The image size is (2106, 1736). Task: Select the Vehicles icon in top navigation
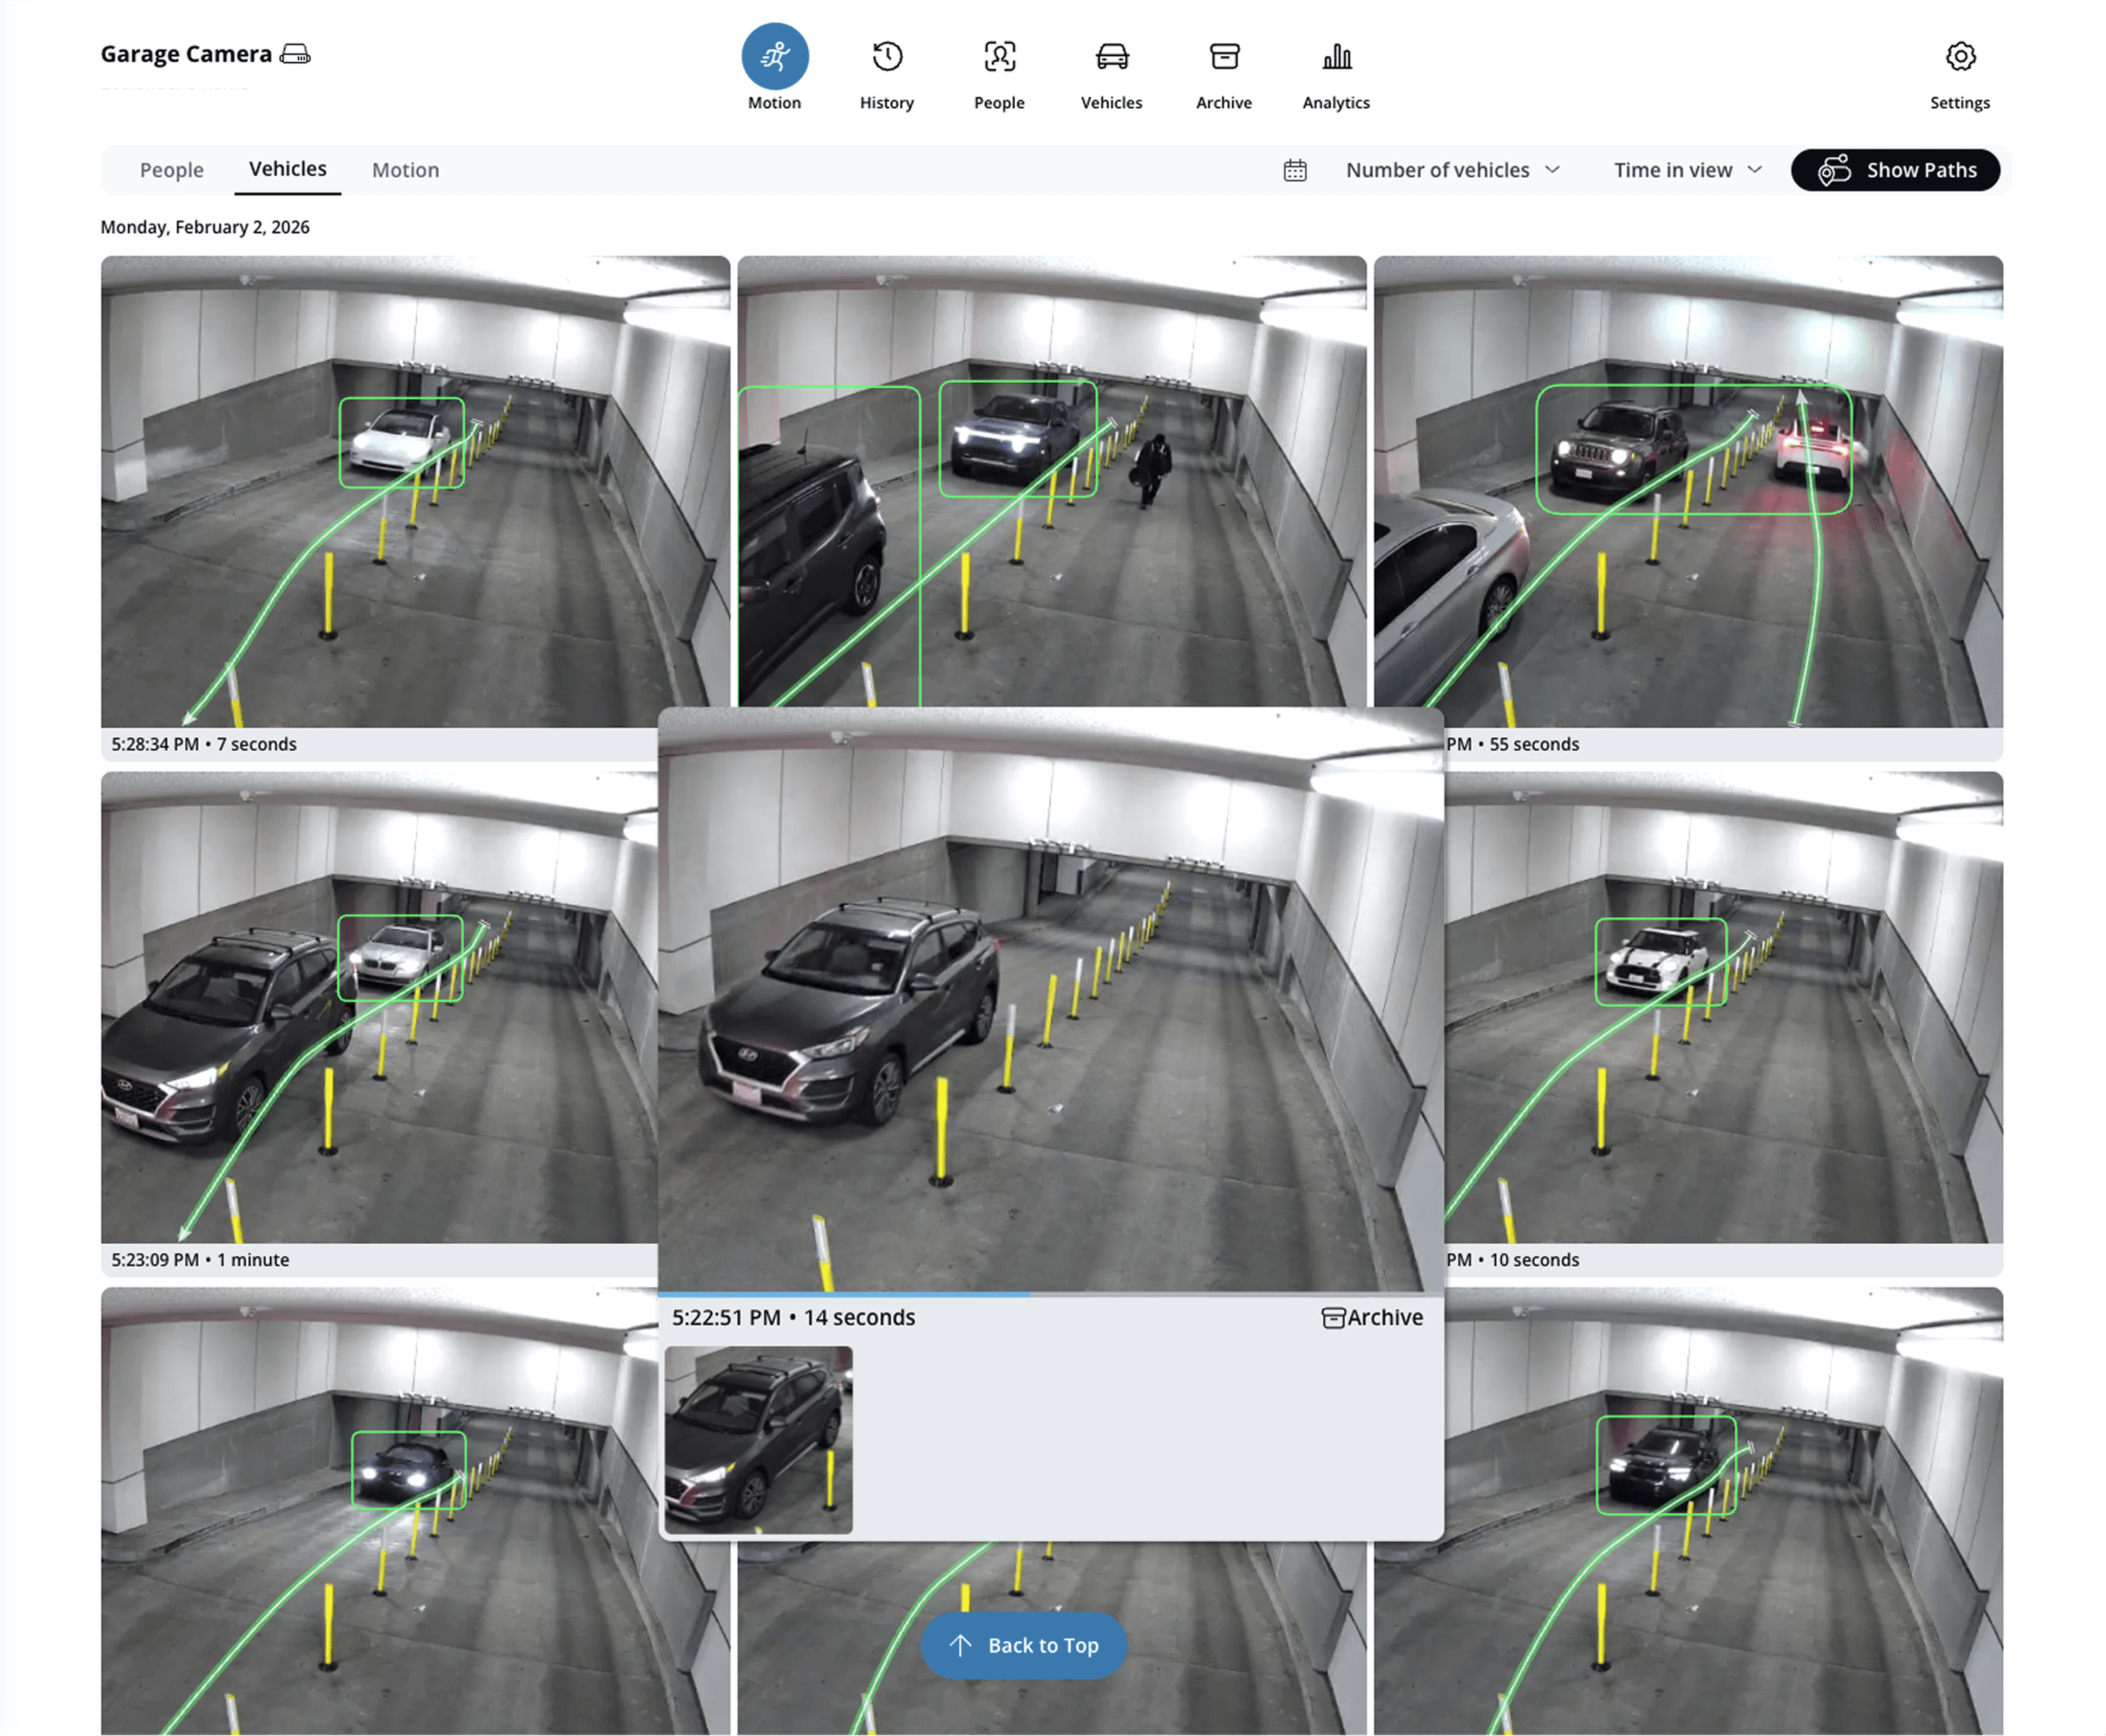(1111, 57)
